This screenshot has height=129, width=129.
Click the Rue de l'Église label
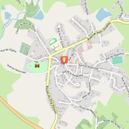tap(8, 51)
